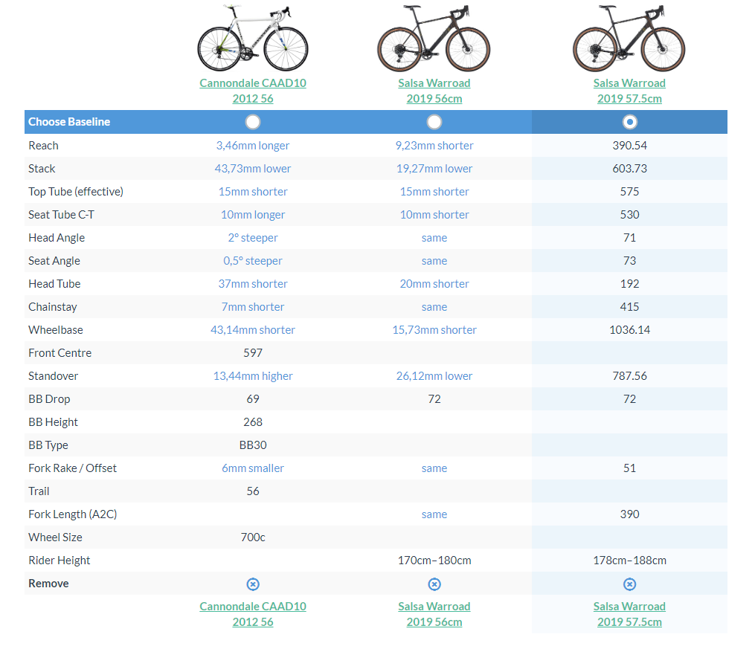Image resolution: width=755 pixels, height=646 pixels.
Task: Click the Reach row label
Action: pos(43,146)
